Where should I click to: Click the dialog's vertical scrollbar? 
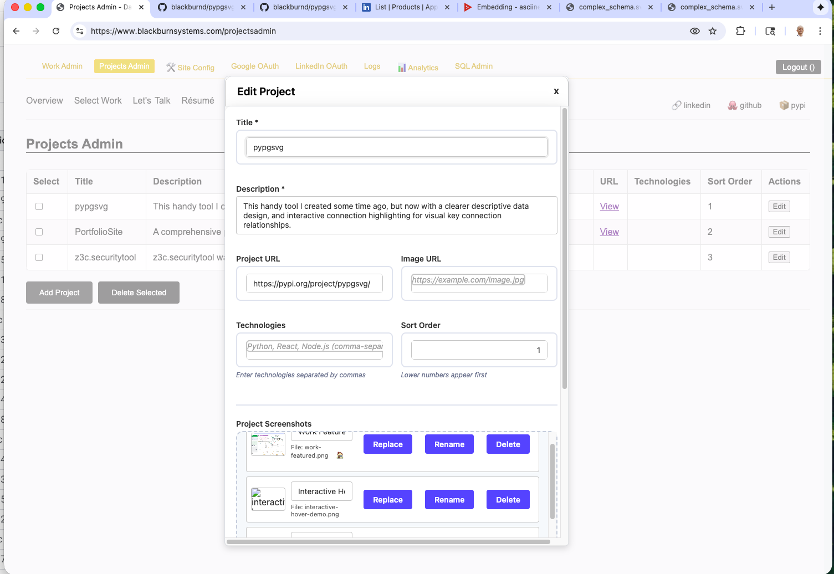click(x=564, y=249)
